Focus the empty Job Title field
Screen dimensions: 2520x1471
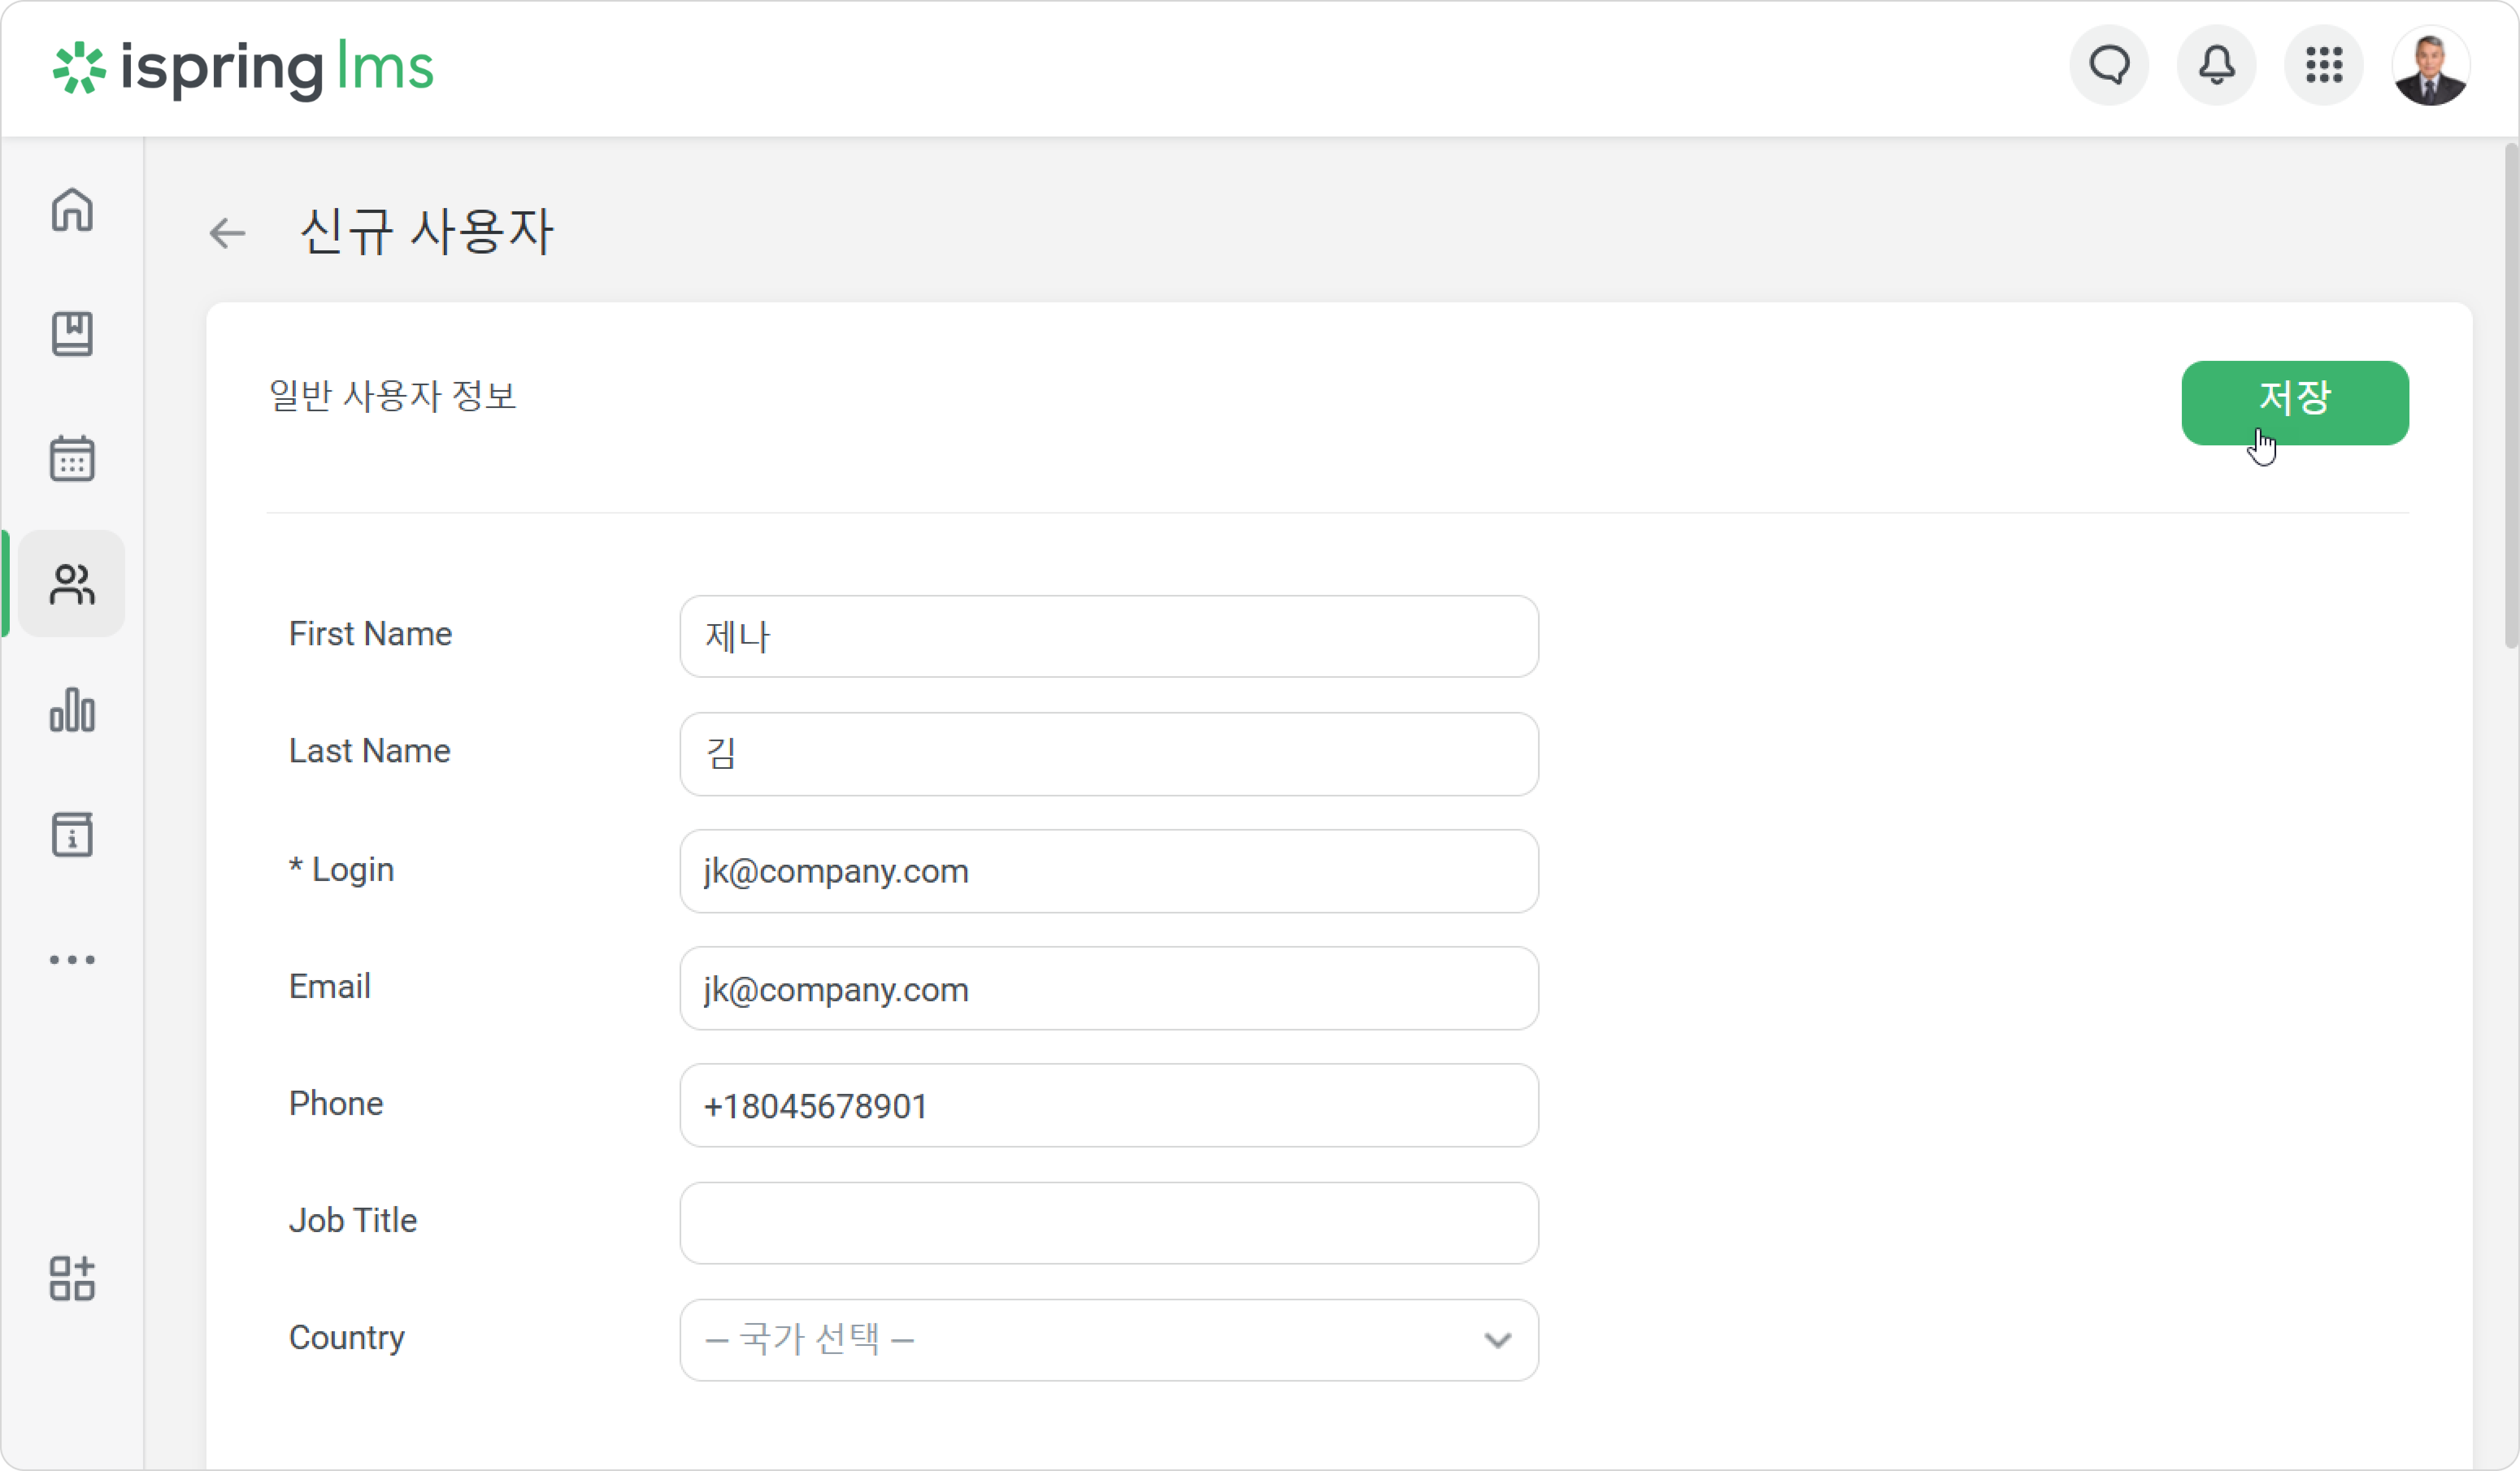click(1109, 1223)
